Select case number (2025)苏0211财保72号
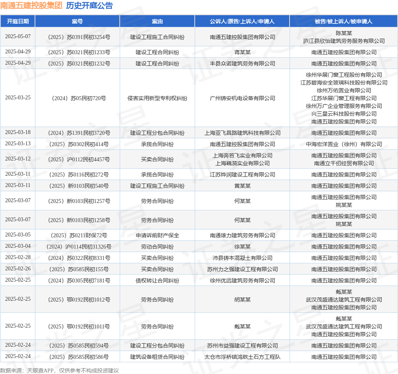Screen dimensions: 398x374 point(79,236)
